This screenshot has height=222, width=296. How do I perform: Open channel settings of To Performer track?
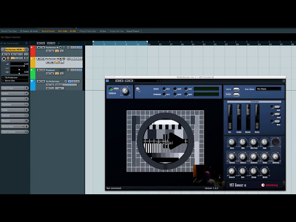[65, 81]
